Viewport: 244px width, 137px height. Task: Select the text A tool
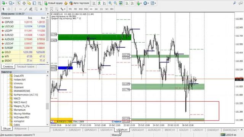click(x=41, y=9)
